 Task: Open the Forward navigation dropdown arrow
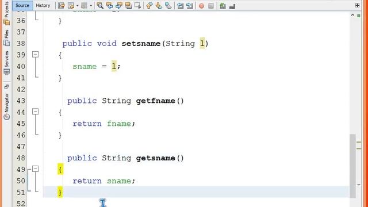(91, 6)
